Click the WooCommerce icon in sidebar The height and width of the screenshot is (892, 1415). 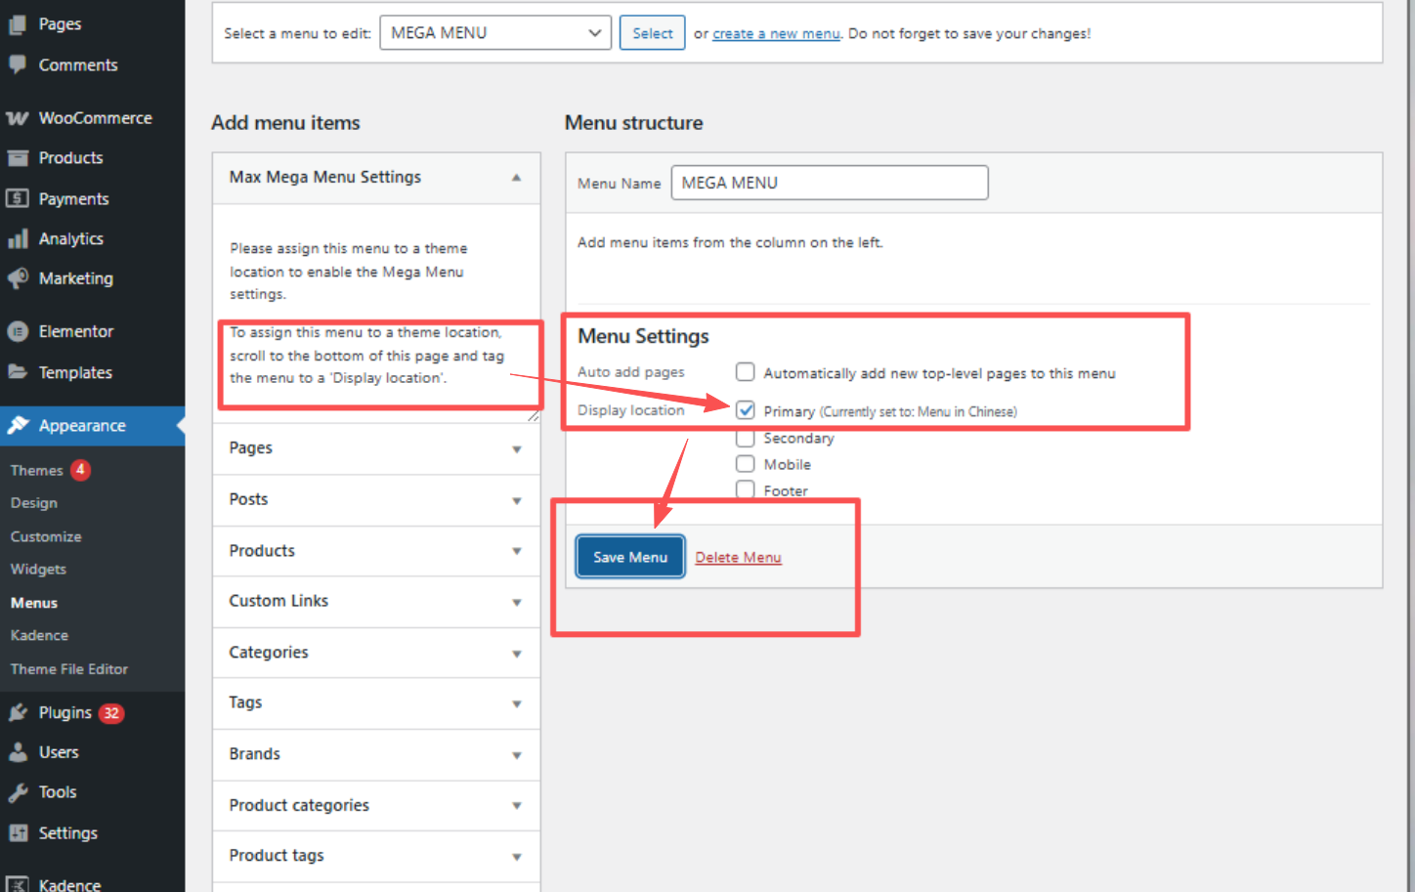17,118
